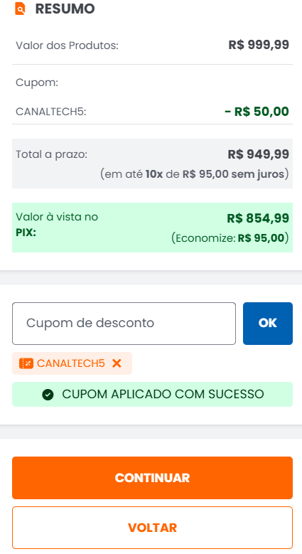Click the Economize R$ 95,00 savings text

[x=230, y=238]
